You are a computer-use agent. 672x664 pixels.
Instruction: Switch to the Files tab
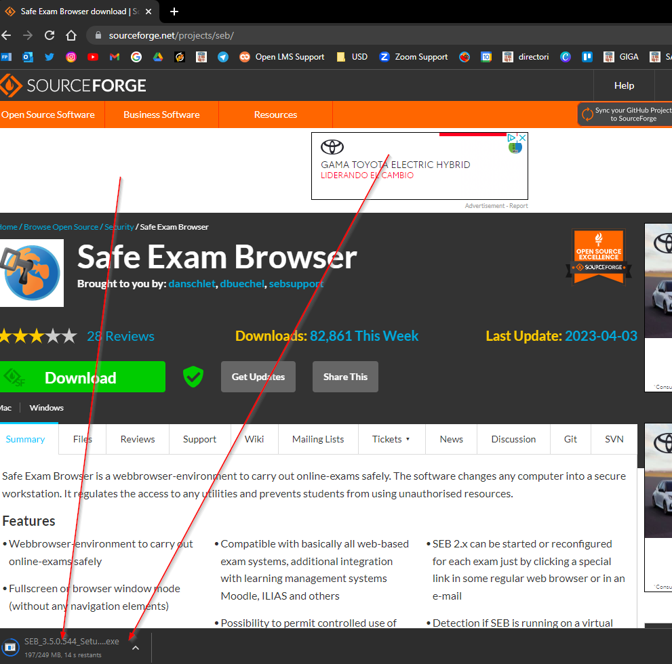83,439
